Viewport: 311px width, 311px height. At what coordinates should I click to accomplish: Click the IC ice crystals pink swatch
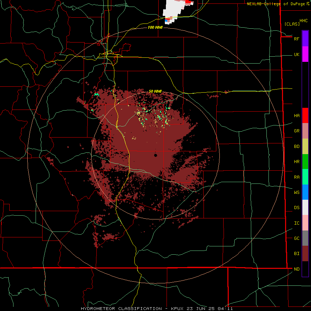tap(305, 223)
